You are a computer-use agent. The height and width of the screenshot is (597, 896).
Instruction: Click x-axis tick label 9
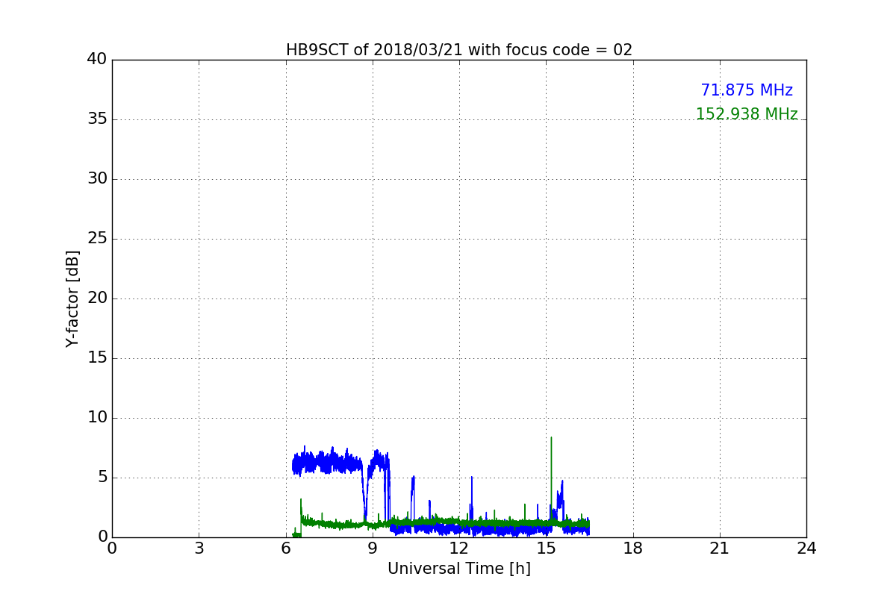pyautogui.click(x=373, y=548)
